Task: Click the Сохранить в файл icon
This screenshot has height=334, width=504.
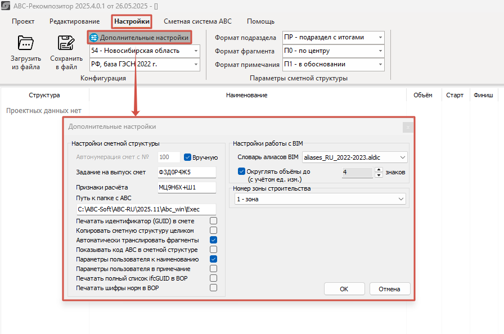Action: click(66, 43)
